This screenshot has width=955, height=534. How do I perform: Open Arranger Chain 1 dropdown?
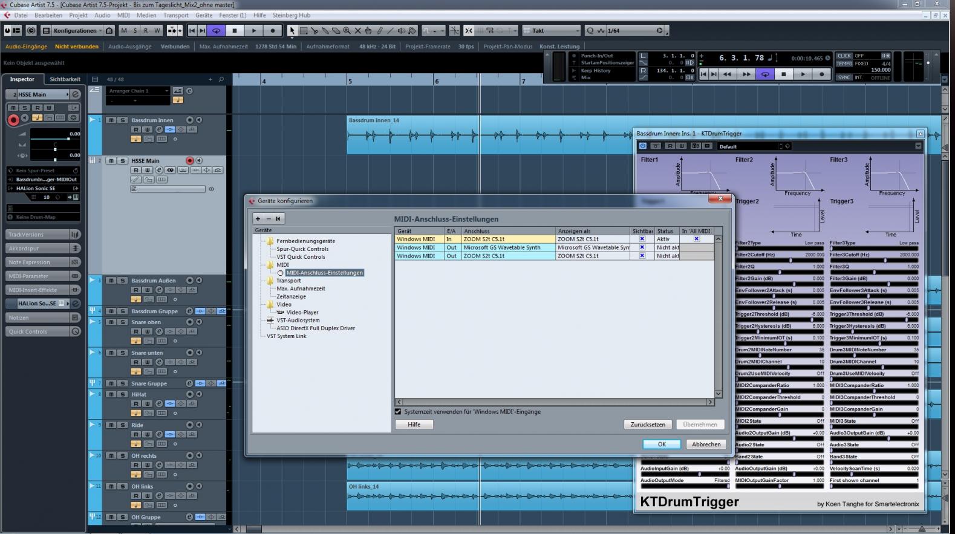pyautogui.click(x=139, y=91)
